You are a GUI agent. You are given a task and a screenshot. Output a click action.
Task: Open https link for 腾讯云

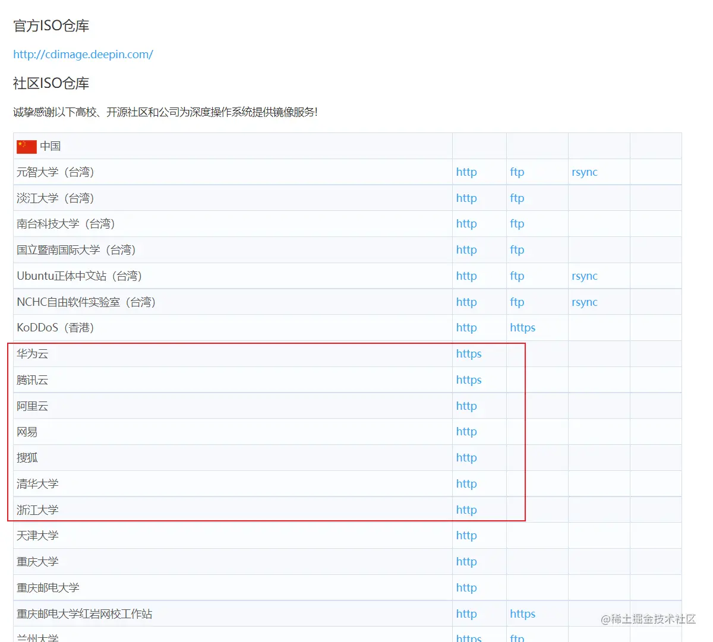point(469,380)
